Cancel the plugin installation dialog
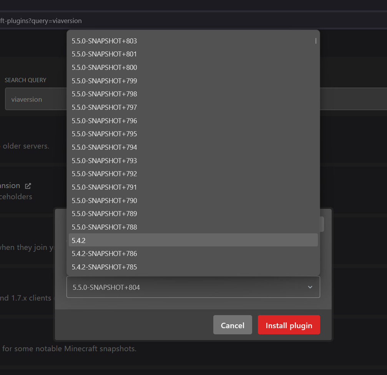Image resolution: width=387 pixels, height=375 pixels. click(x=233, y=325)
